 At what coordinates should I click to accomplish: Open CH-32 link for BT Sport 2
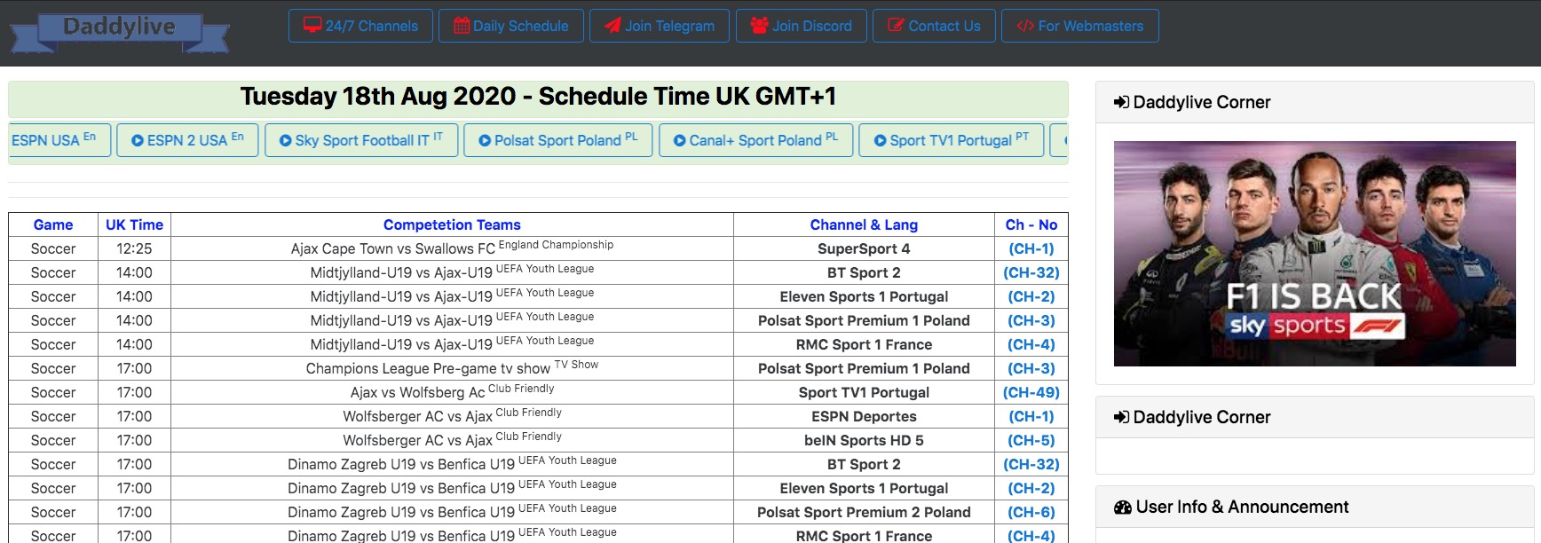tap(1031, 272)
